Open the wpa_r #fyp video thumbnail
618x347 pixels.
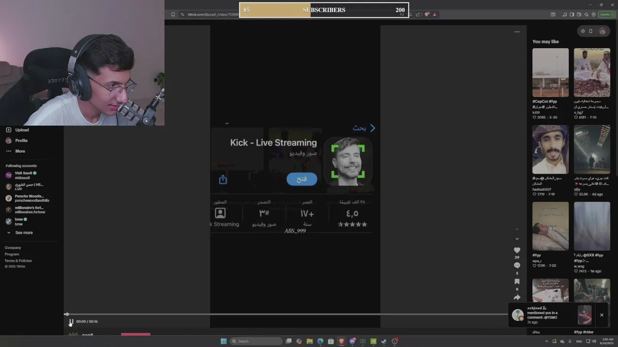click(x=550, y=226)
